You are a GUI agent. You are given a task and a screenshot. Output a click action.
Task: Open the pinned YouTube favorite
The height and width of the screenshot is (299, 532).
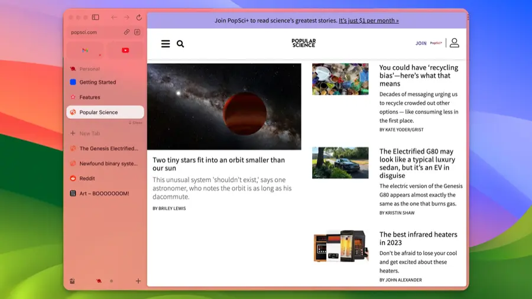pos(125,50)
